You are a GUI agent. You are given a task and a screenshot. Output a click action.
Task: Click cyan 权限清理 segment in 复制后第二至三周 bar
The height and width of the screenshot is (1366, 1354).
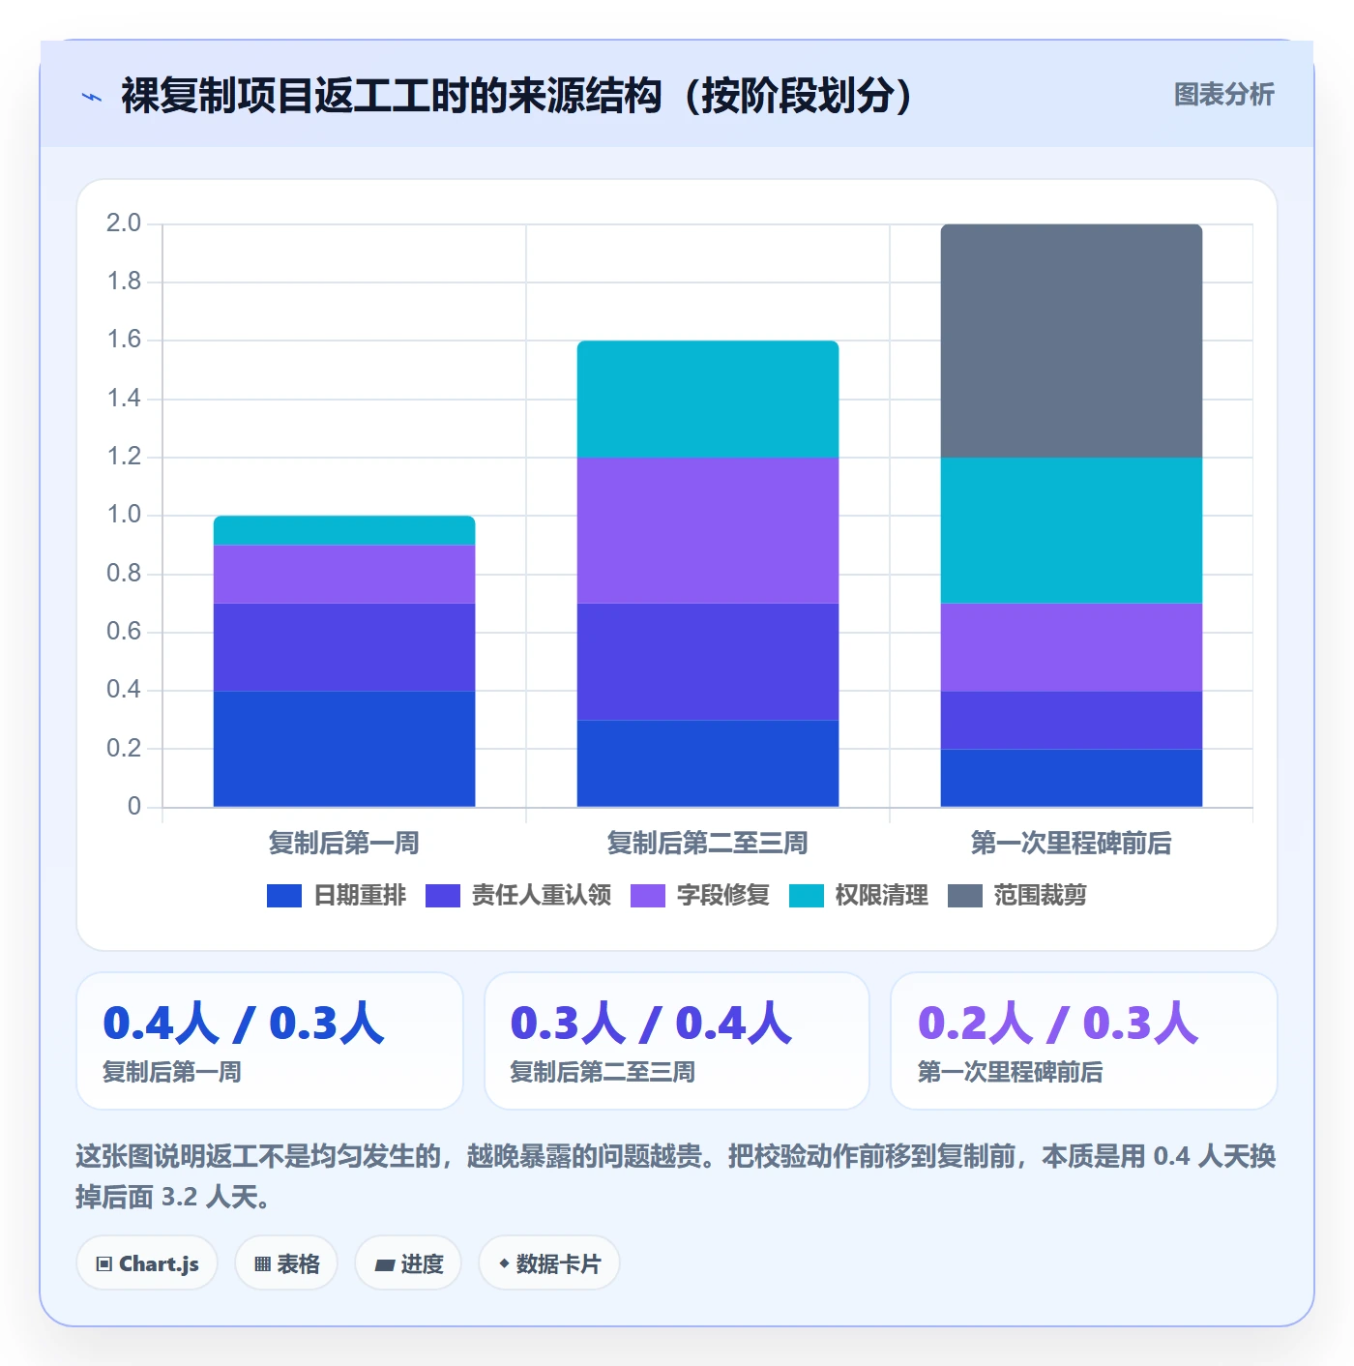coord(708,399)
